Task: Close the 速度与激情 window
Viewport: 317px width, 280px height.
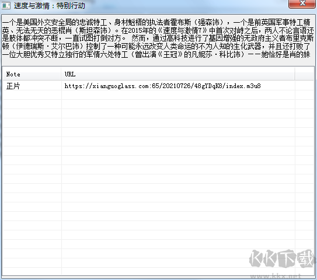Action: click(x=302, y=3)
